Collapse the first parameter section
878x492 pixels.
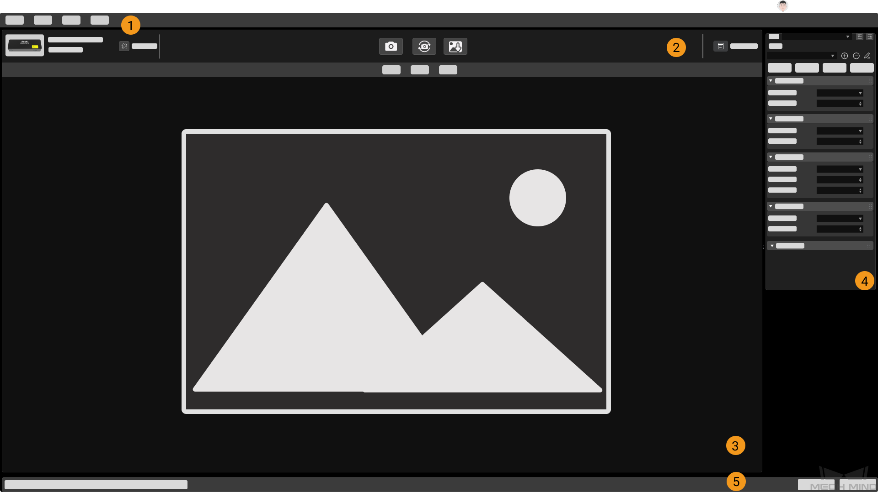pyautogui.click(x=771, y=81)
